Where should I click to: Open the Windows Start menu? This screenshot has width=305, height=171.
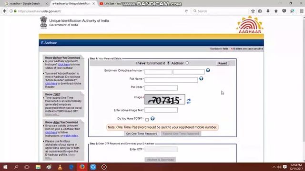[x=5, y=167]
